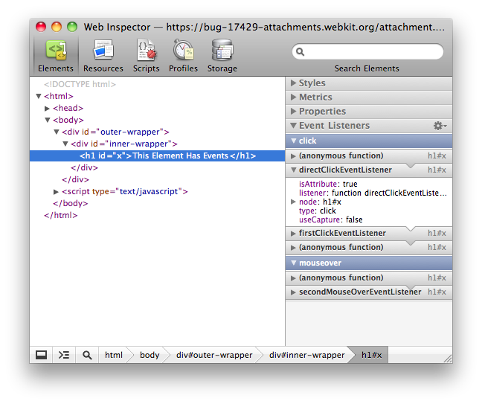Expand firstClickEventListener entry
Screen dimensions: 482x404
pos(293,234)
